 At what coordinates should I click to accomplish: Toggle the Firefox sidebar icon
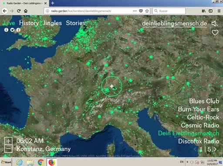point(210,11)
